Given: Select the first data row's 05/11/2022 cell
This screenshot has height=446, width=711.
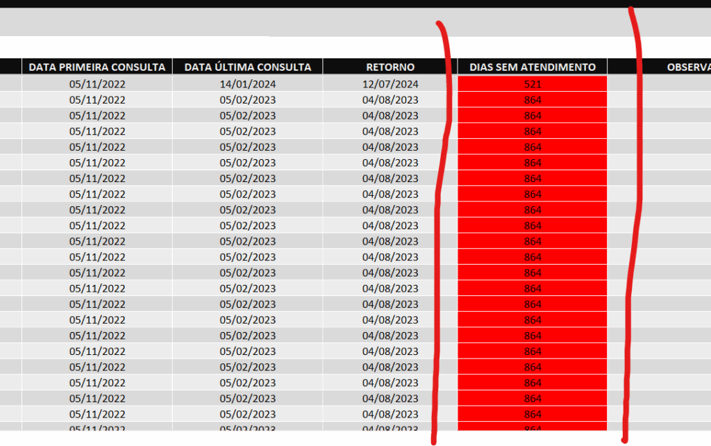Looking at the screenshot, I should 97,84.
